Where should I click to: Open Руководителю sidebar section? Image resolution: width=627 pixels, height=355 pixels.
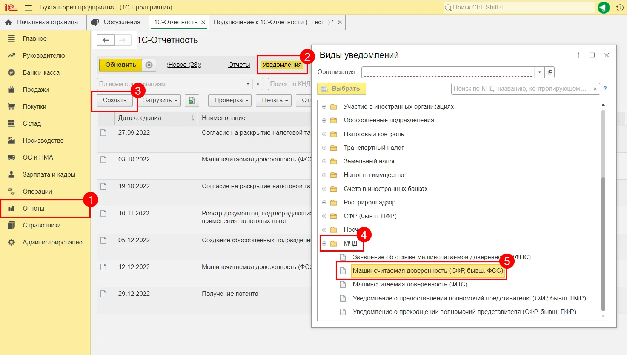click(43, 55)
